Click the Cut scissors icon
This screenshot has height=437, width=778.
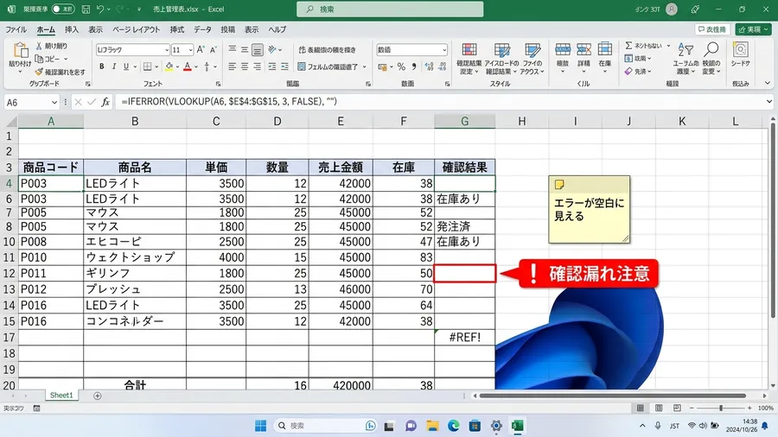coord(39,46)
